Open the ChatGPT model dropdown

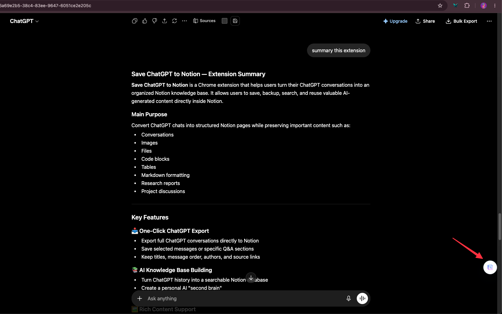pos(24,21)
